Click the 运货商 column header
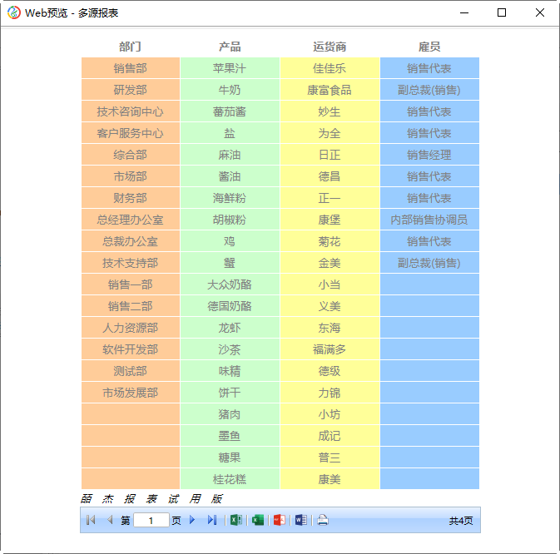The height and width of the screenshot is (554, 560). click(x=330, y=47)
